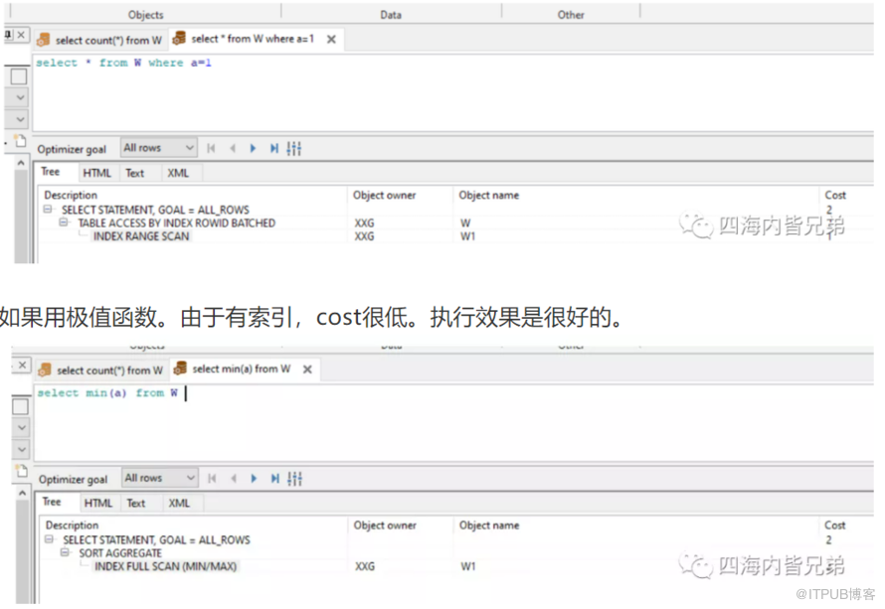Switch to Text tab in top plan view
Screen dimensions: 885x609
(135, 173)
